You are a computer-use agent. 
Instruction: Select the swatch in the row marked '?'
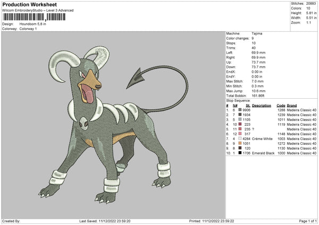tap(240, 129)
